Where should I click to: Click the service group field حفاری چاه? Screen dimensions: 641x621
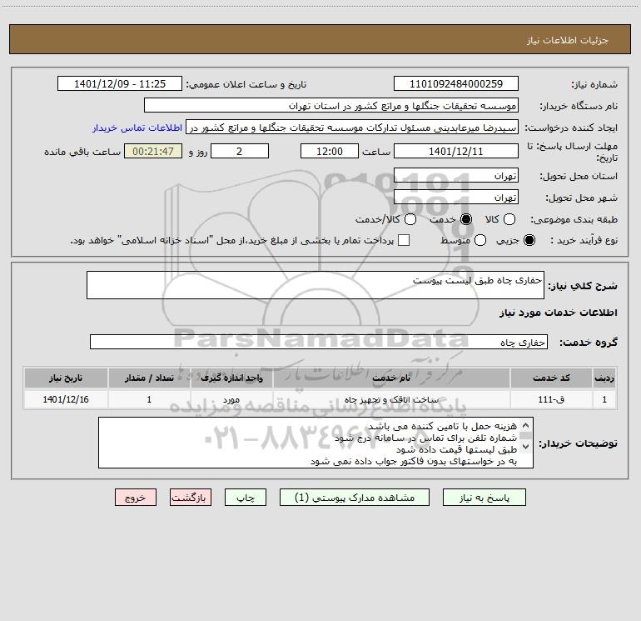(x=319, y=342)
